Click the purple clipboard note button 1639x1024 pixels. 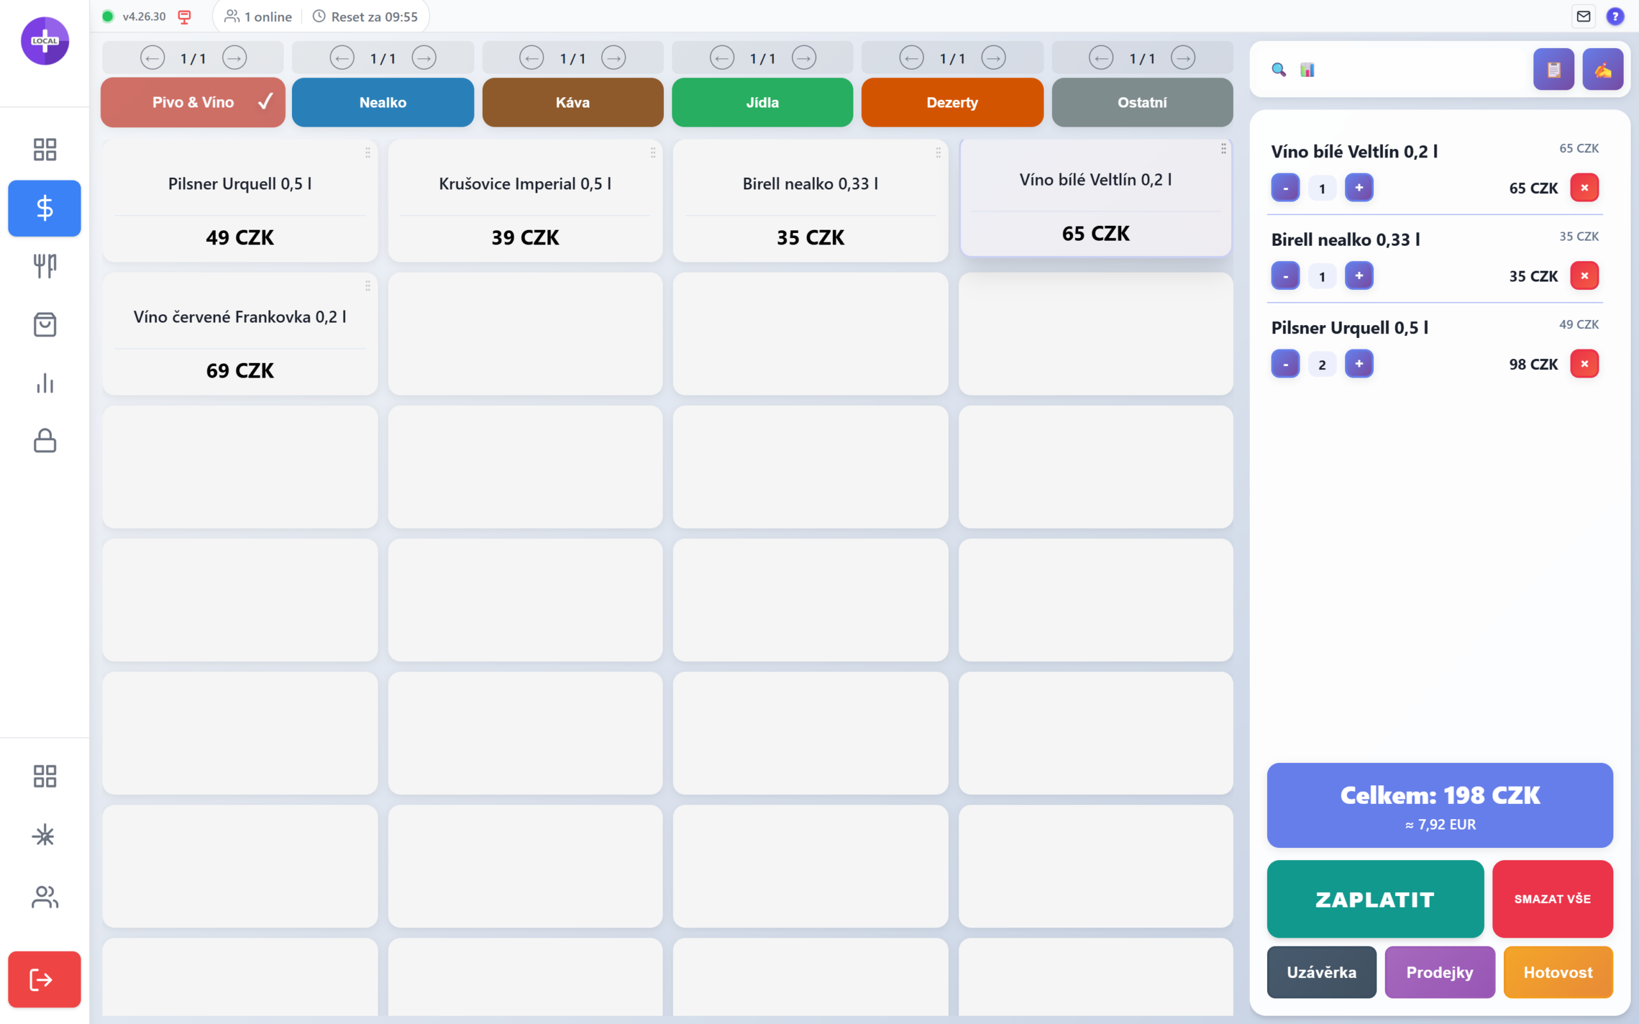coord(1554,69)
